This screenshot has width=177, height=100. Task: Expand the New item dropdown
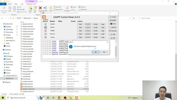click(x=58, y=7)
